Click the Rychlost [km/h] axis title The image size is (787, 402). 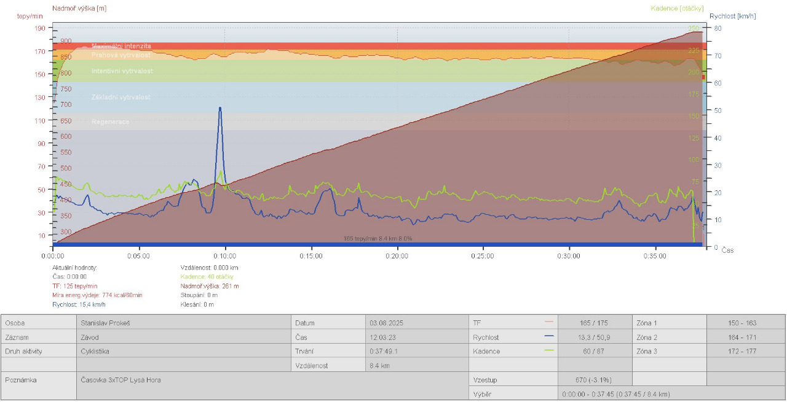[732, 17]
